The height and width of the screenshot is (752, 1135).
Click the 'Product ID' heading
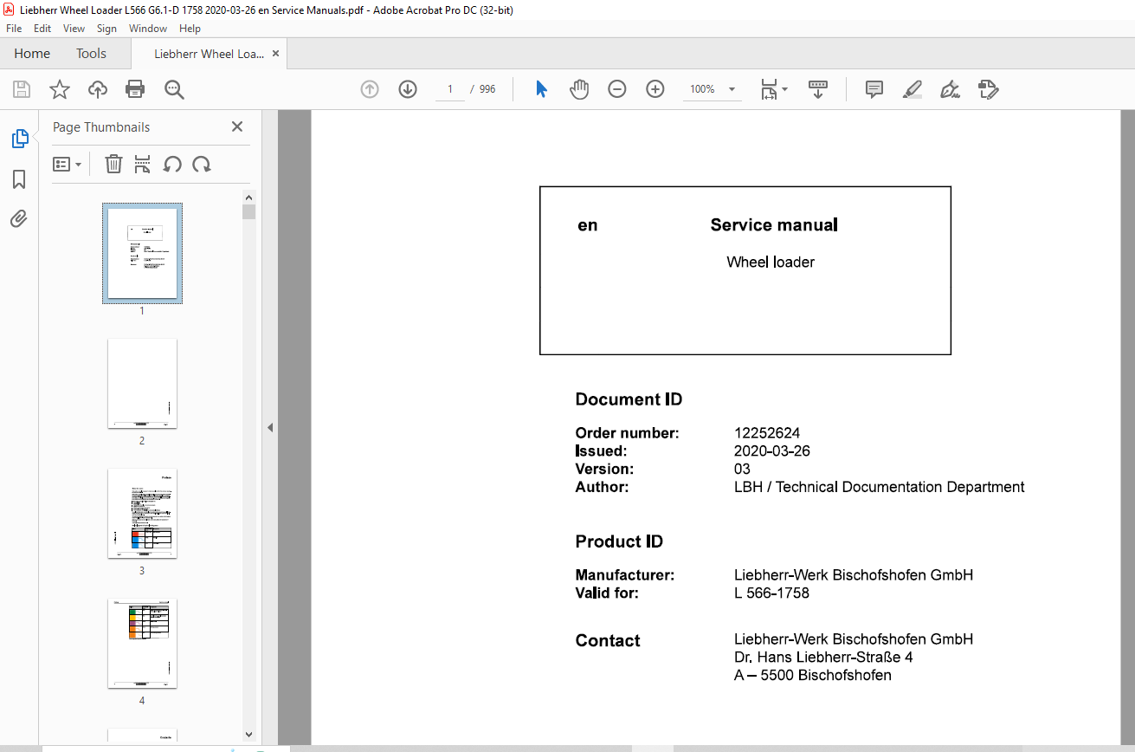(x=619, y=541)
